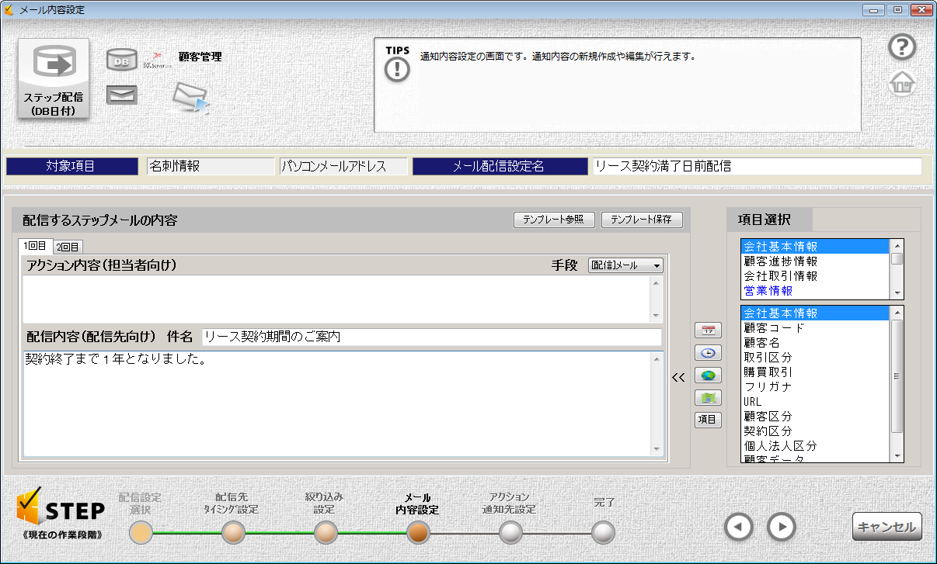Screen dimensions: 937x564
Task: Select 顧客コード in item list
Action: coord(815,328)
